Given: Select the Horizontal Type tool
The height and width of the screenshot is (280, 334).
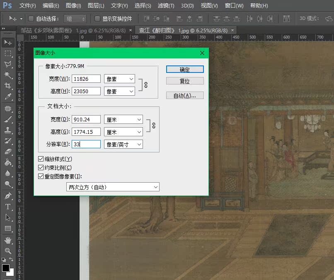Looking at the screenshot, I should tap(8, 207).
